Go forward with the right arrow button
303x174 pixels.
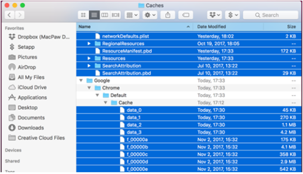(x=20, y=15)
